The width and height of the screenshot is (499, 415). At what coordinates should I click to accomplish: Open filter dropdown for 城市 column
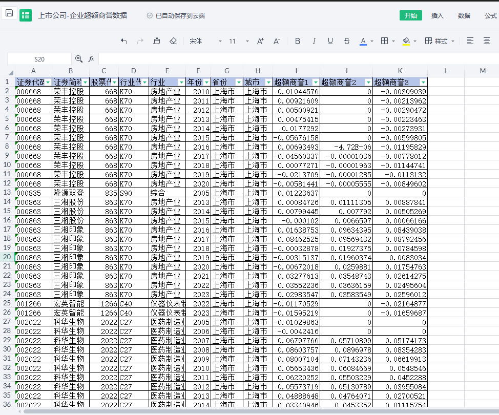[x=268, y=82]
